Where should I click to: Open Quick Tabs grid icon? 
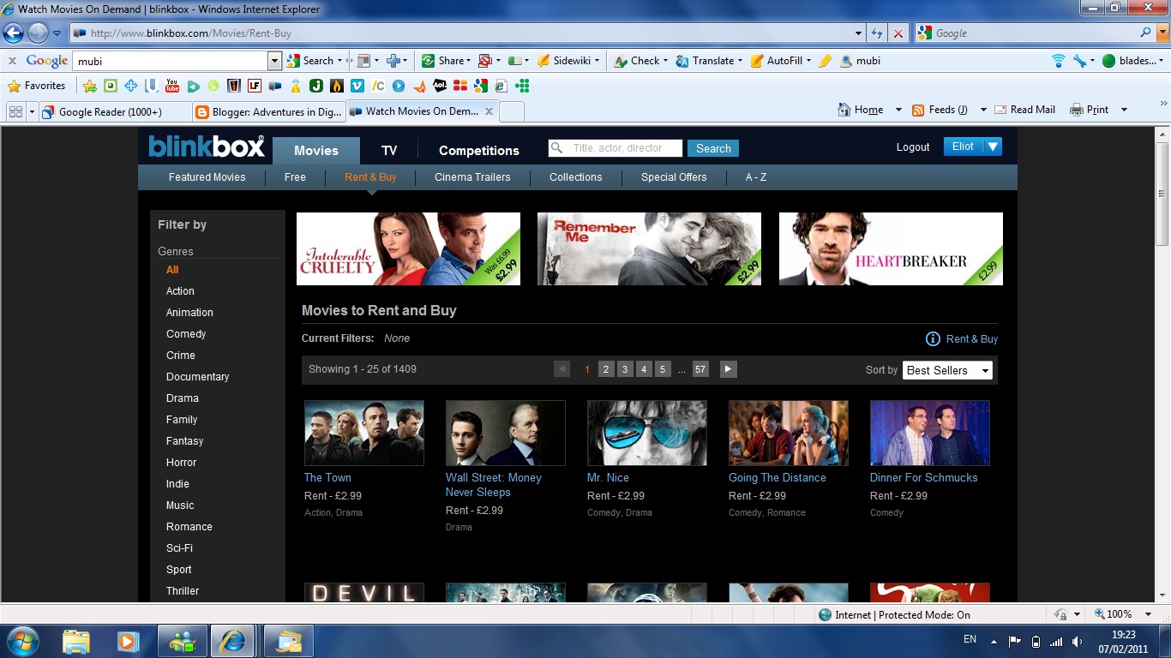[x=15, y=111]
